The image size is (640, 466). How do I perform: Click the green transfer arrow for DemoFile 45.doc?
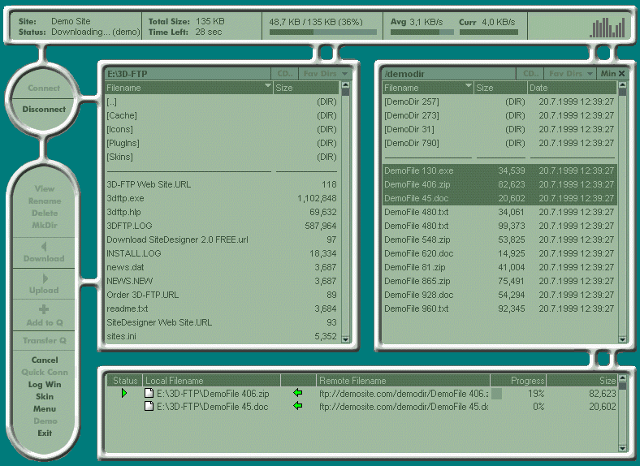298,406
